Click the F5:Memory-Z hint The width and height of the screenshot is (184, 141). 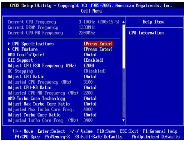[x=57, y=137]
